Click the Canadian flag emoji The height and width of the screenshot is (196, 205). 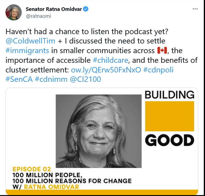pos(162,50)
